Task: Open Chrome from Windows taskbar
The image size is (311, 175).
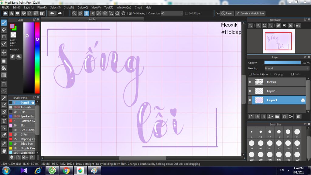Action: pos(66,170)
